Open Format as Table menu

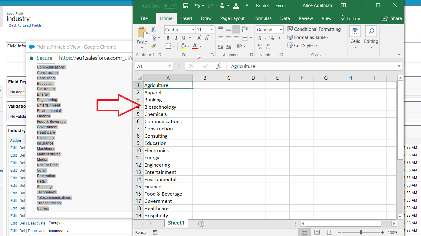[x=308, y=37]
